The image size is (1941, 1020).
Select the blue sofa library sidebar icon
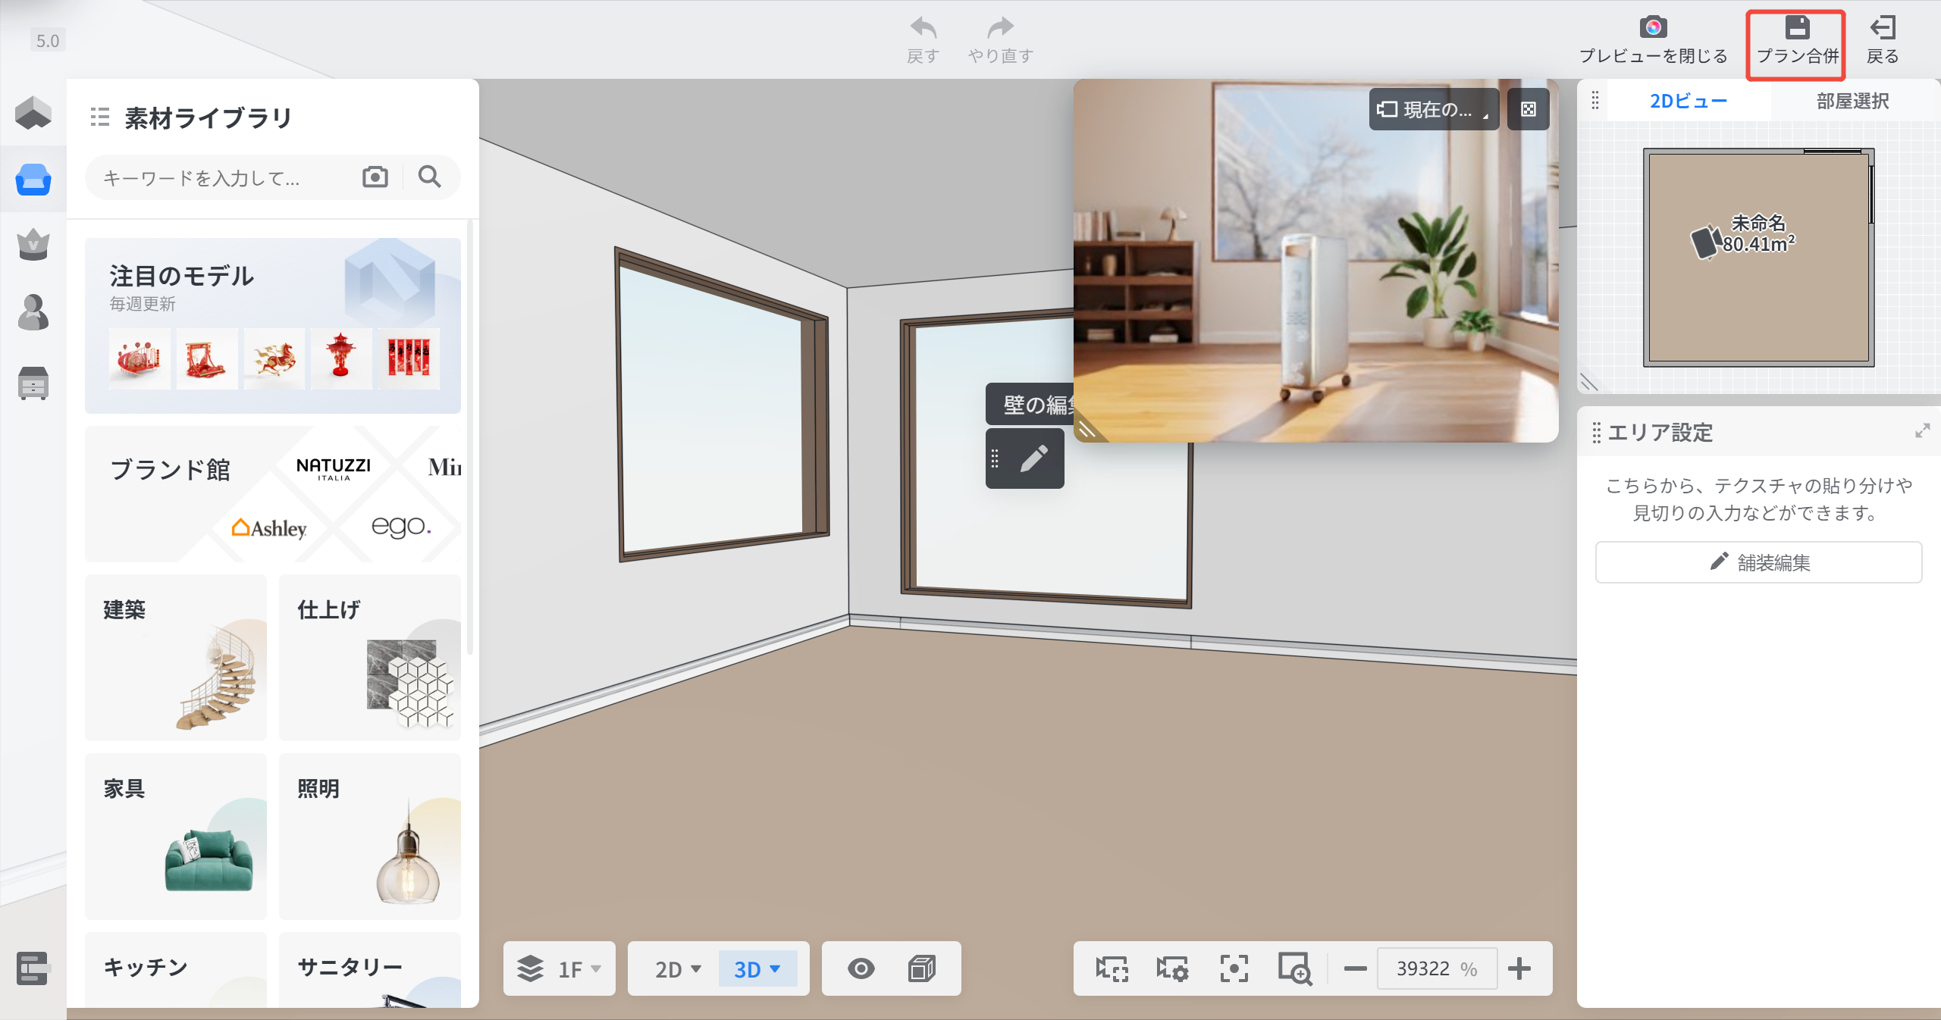pos(33,180)
